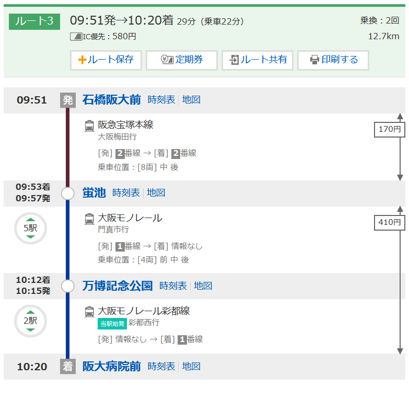Viewport: 409px width, 398px height.
Task: Click the 万博記念公園 station link
Action: [118, 286]
